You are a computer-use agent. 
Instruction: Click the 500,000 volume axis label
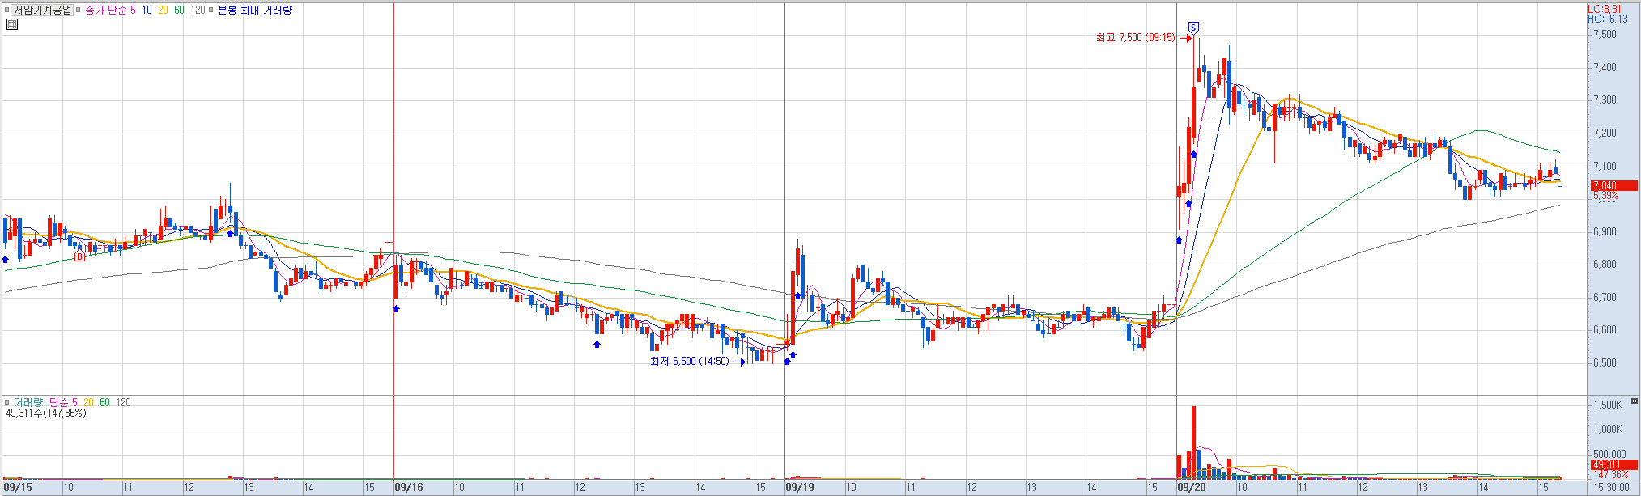[1609, 455]
